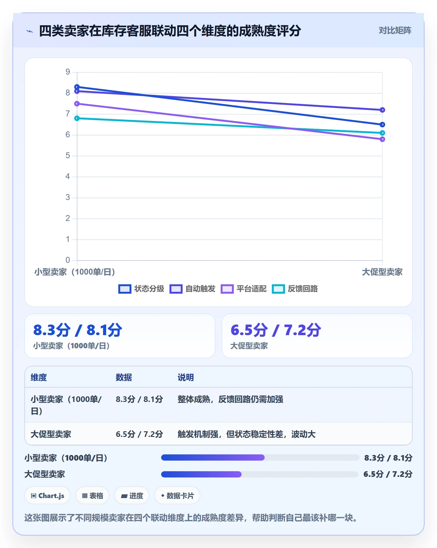
Task: Toggle the 反馈回路 legend item
Action: click(x=295, y=289)
